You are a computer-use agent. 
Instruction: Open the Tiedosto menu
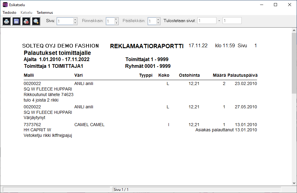click(x=10, y=13)
